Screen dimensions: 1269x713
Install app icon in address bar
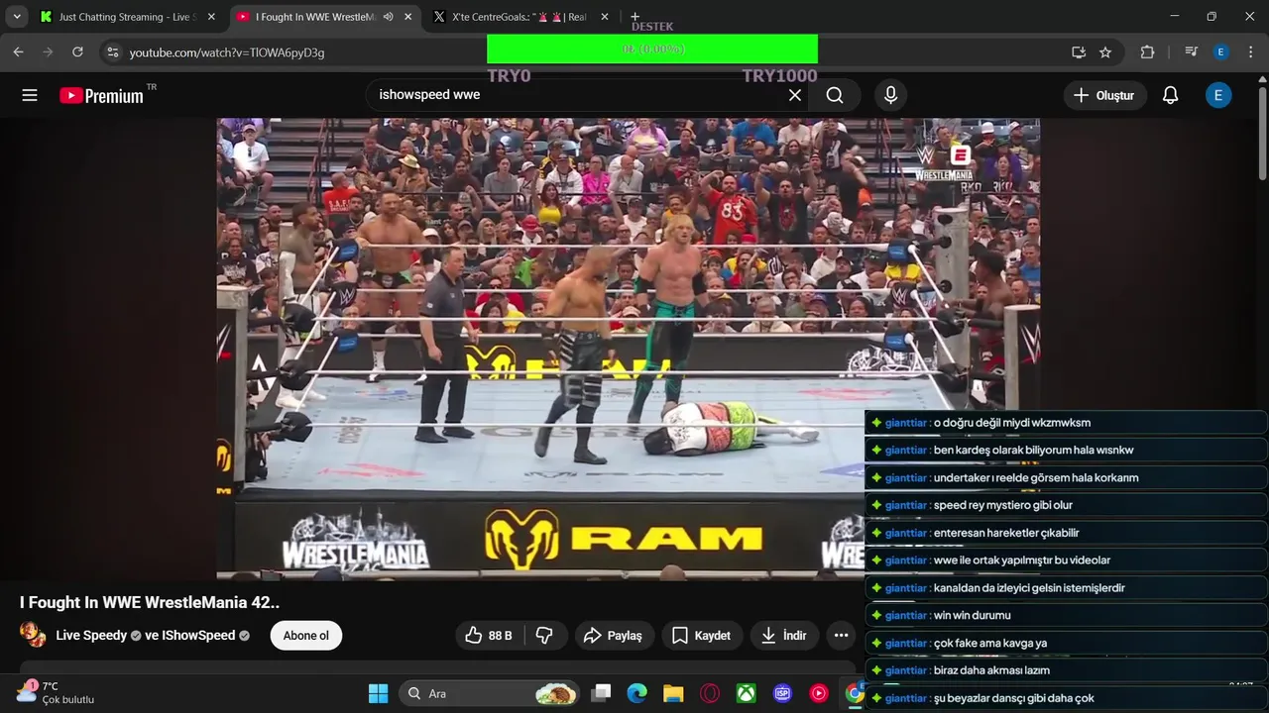(x=1079, y=51)
